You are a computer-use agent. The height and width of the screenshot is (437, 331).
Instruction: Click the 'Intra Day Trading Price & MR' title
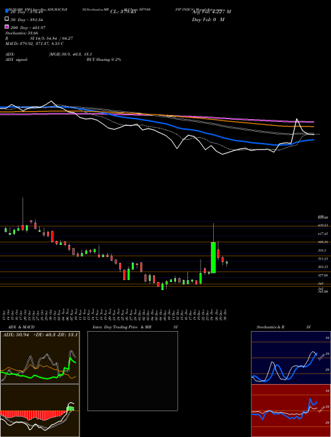[122, 327]
